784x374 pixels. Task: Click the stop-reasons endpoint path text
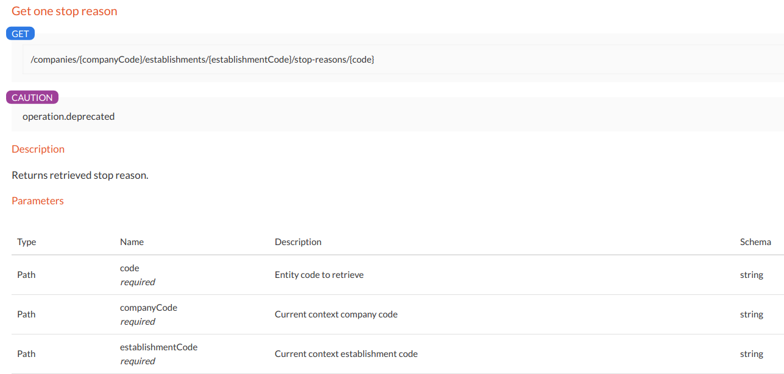click(x=202, y=60)
